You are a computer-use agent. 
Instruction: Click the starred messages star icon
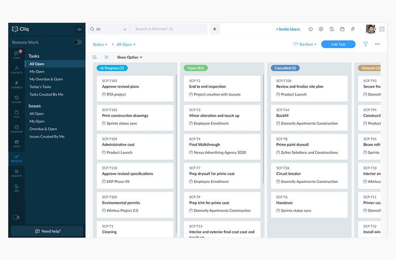point(310,29)
